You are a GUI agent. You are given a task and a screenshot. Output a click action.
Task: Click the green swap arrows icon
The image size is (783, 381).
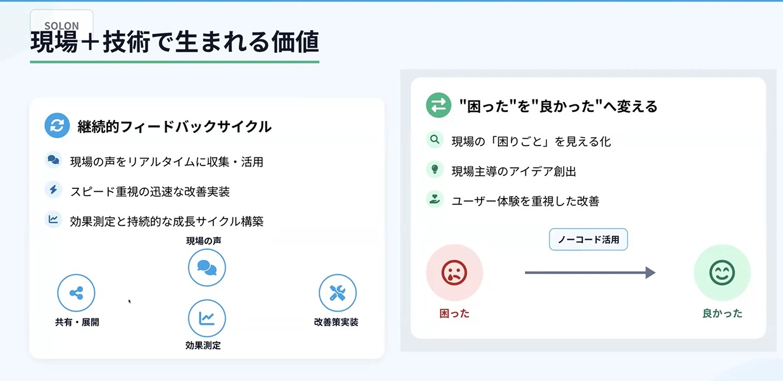(x=439, y=105)
